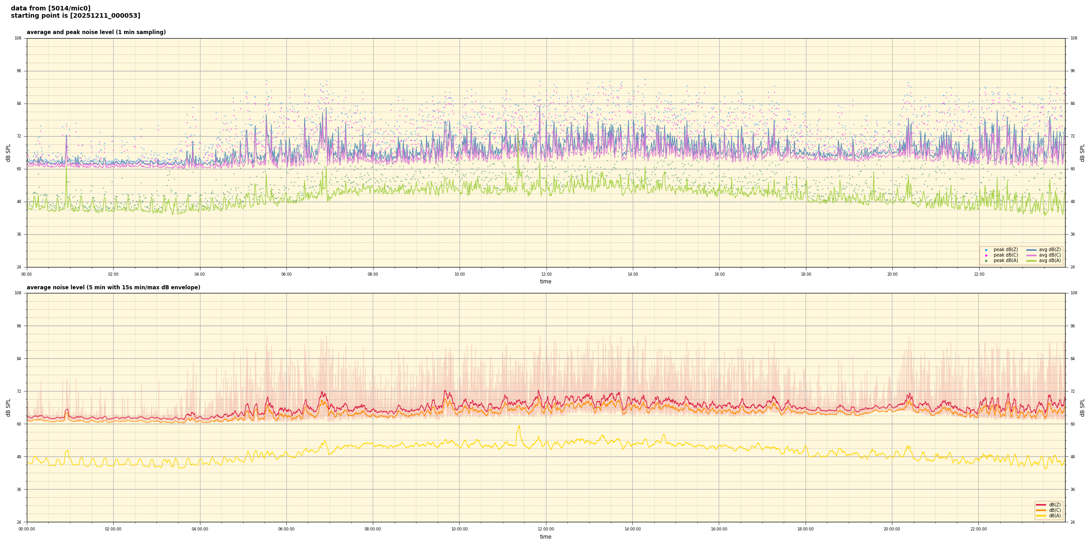This screenshot has width=1091, height=545.
Task: Click the starting point timestamp header line
Action: (75, 16)
